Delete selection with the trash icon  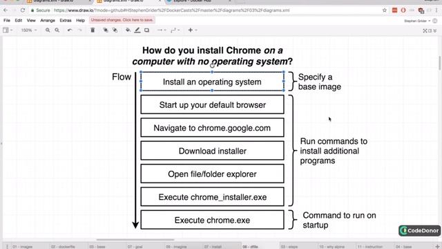click(93, 30)
